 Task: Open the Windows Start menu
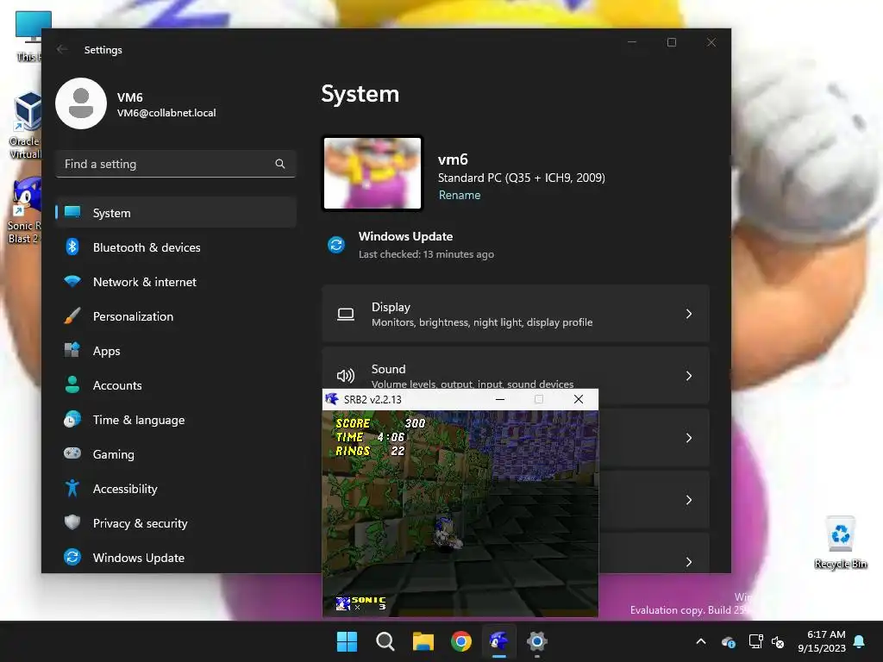point(347,641)
